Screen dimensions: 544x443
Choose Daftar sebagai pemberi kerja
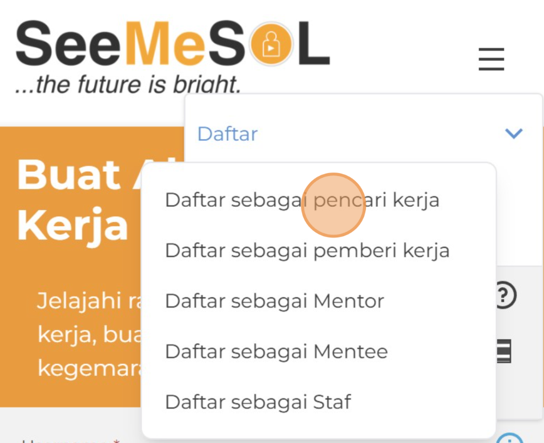pyautogui.click(x=307, y=251)
